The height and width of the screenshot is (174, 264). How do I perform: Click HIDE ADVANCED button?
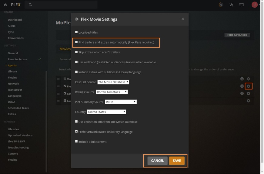click(x=237, y=35)
